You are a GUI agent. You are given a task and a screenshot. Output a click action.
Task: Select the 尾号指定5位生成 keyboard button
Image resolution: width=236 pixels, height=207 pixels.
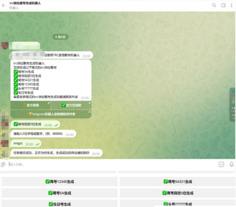178,193
